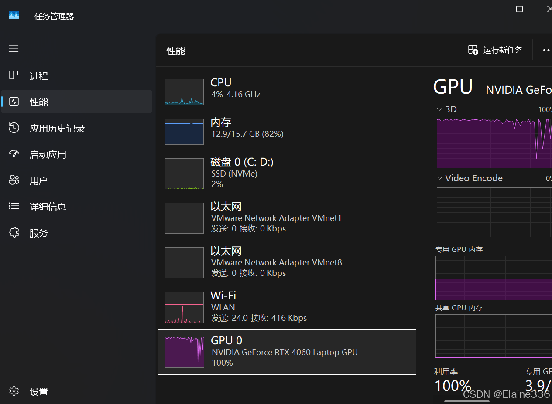Viewport: 552px width, 404px height.
Task: Switch to the 性能 tab
Action: pyautogui.click(x=76, y=102)
